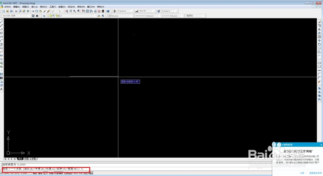Screen dimensions: 323x176
Task: Toggle 捕捉 snap mode in status bar
Action: [x=34, y=173]
